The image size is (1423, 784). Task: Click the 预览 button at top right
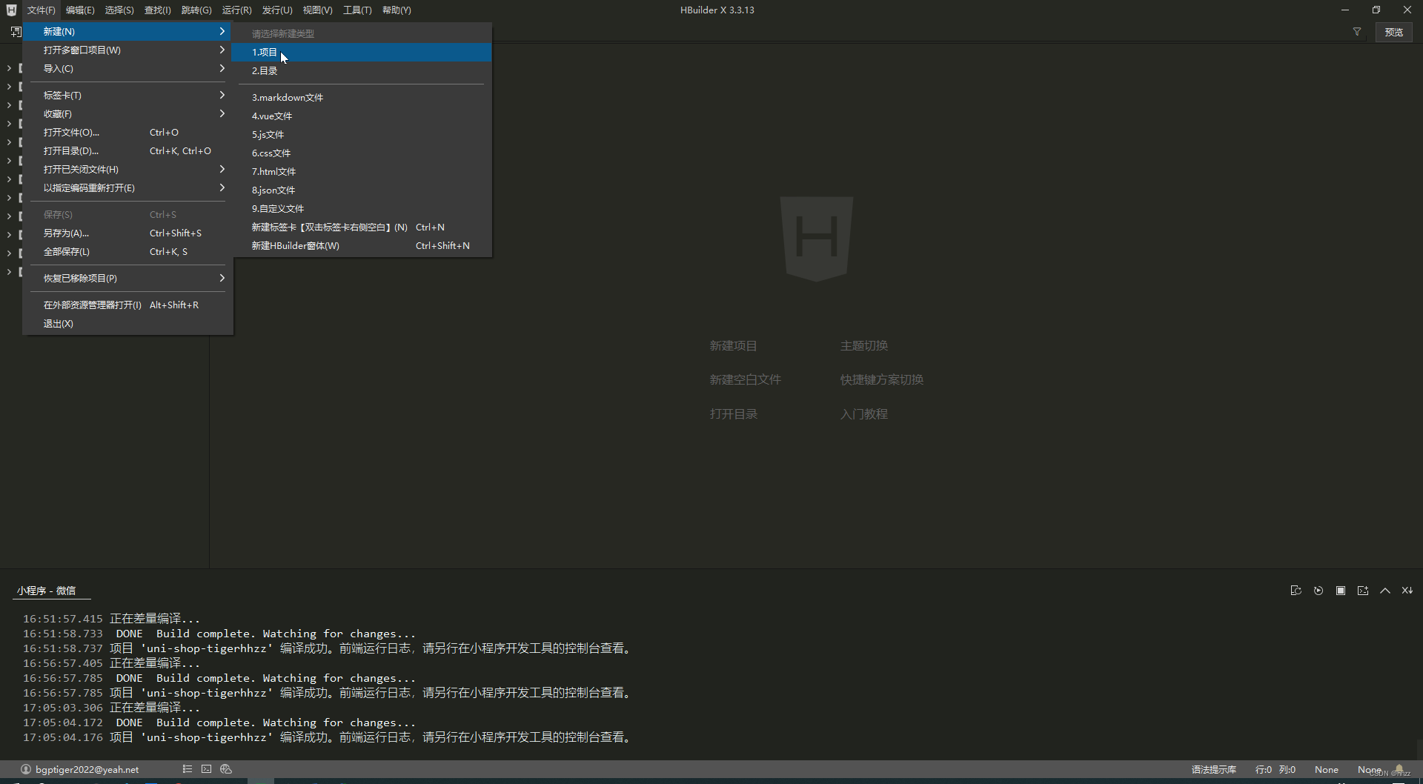click(1393, 32)
